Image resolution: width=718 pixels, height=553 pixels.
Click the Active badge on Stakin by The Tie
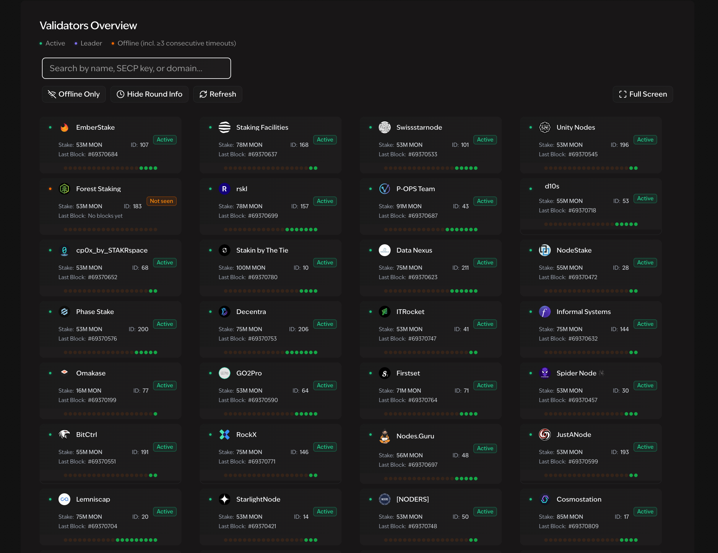pyautogui.click(x=325, y=263)
